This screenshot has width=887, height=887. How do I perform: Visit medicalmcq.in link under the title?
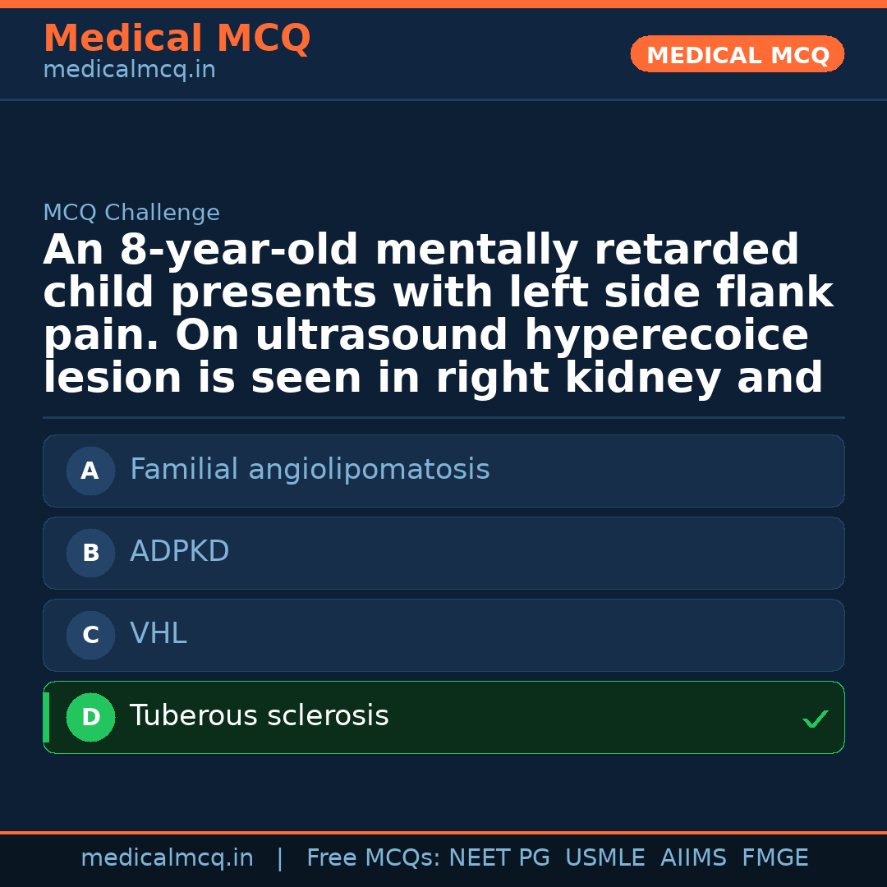[x=129, y=71]
